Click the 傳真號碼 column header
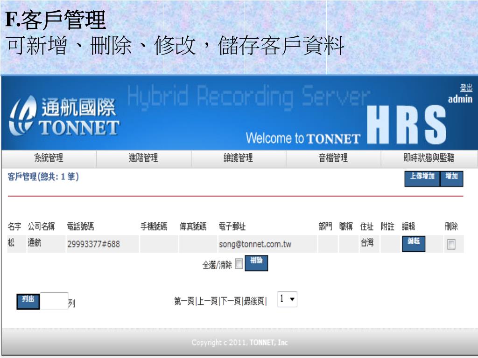Screen dimensions: 478x358 coord(193,227)
